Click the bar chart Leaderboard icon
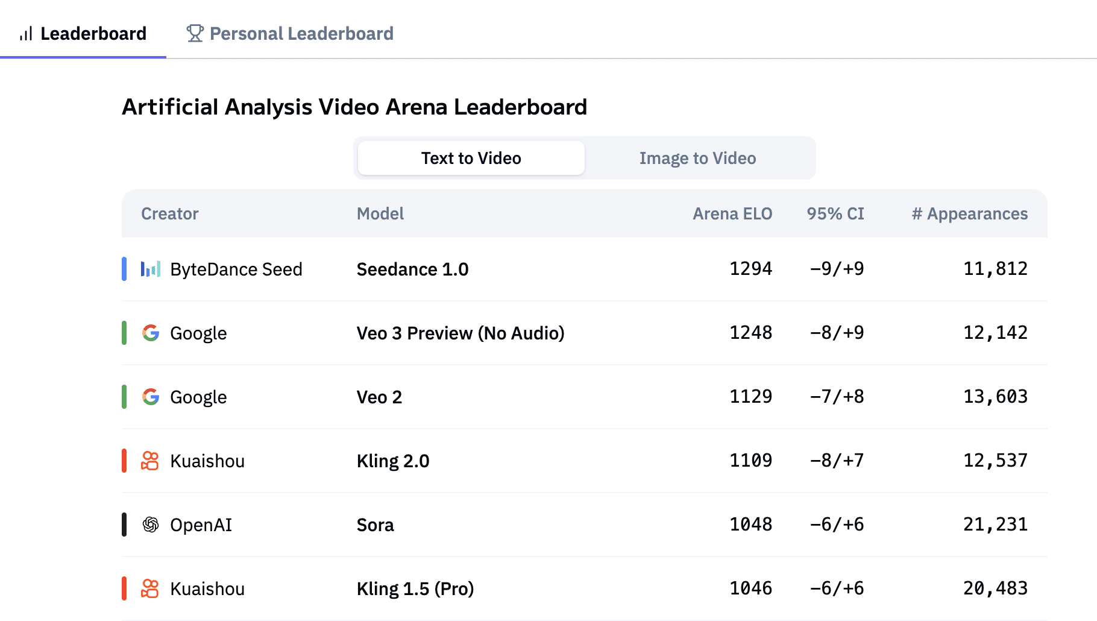The width and height of the screenshot is (1097, 621). [x=26, y=34]
